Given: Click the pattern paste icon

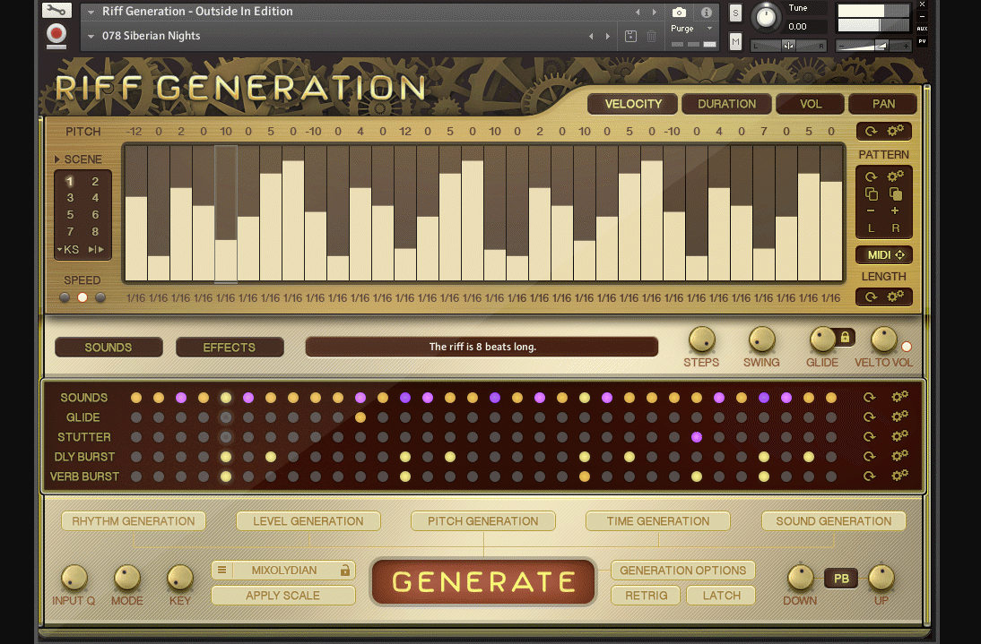Looking at the screenshot, I should [895, 193].
